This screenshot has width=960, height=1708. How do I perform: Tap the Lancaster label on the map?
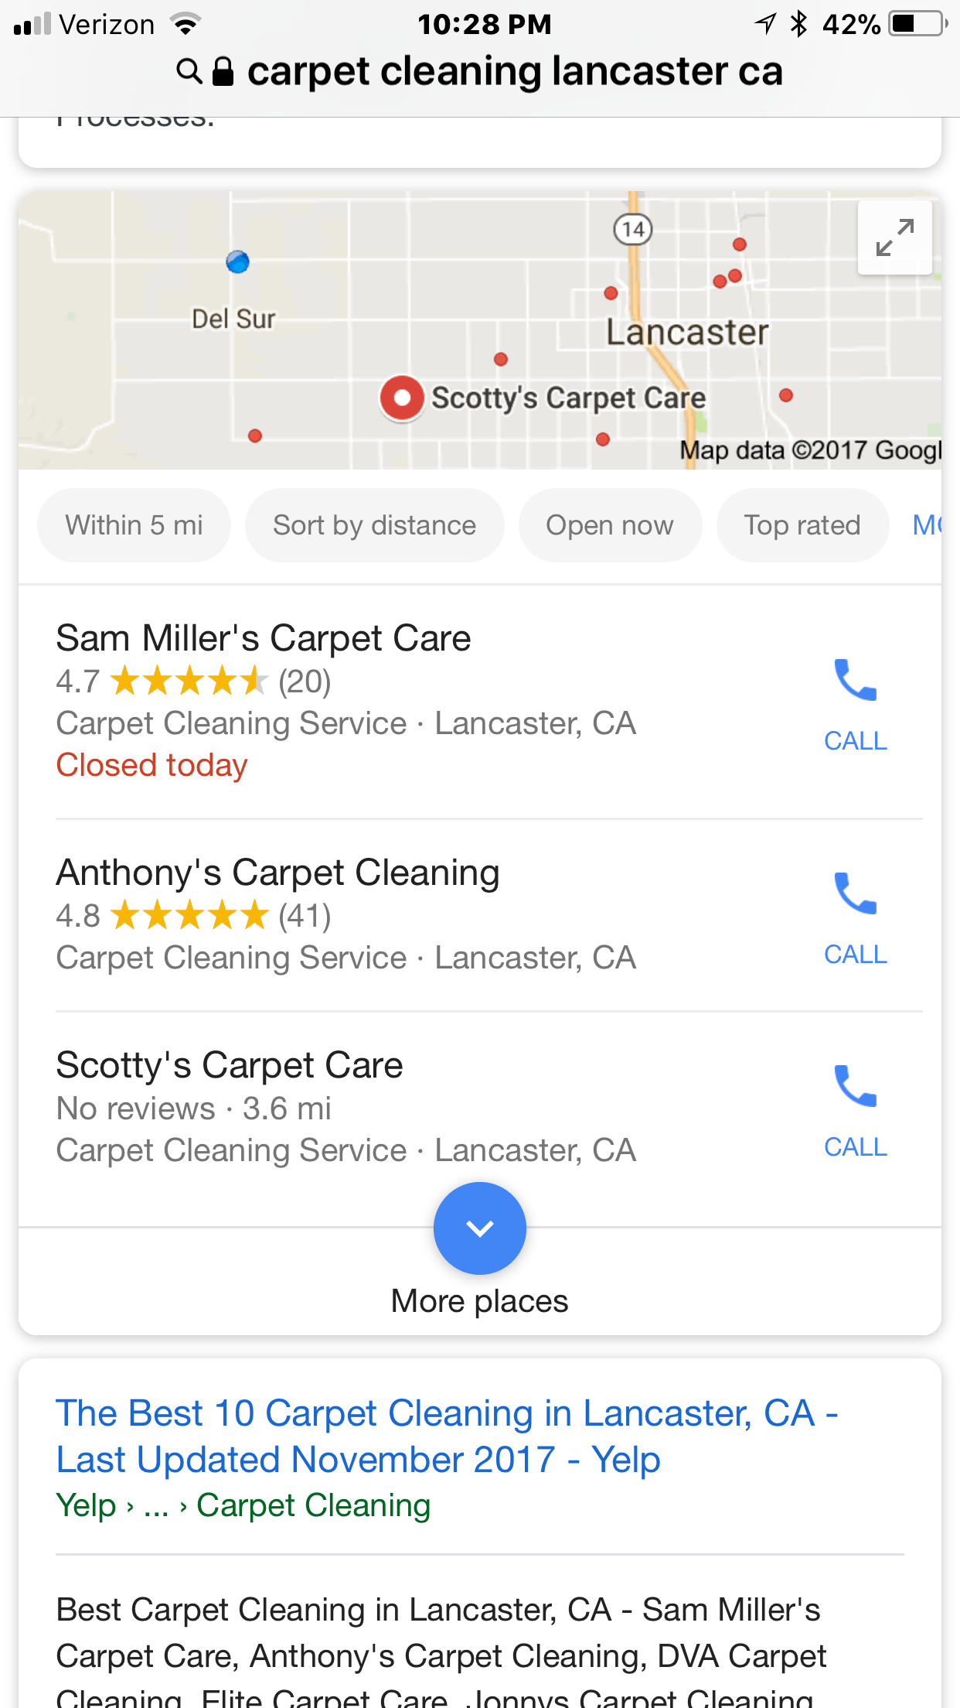coord(686,333)
